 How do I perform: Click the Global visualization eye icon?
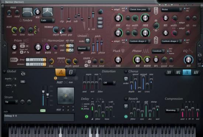click(23, 74)
